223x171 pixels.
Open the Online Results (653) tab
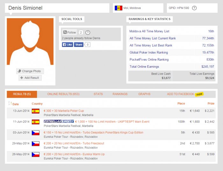tap(63, 94)
